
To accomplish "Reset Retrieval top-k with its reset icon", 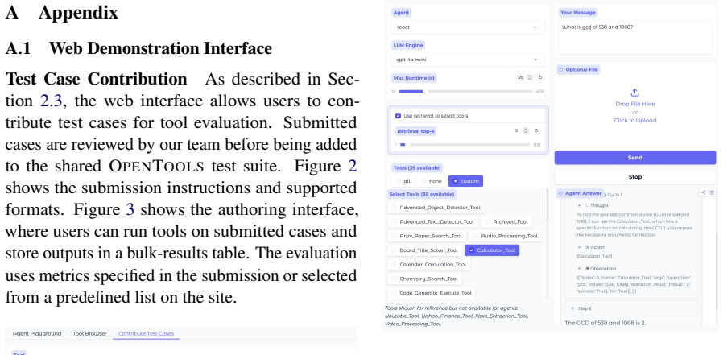I will pos(536,131).
